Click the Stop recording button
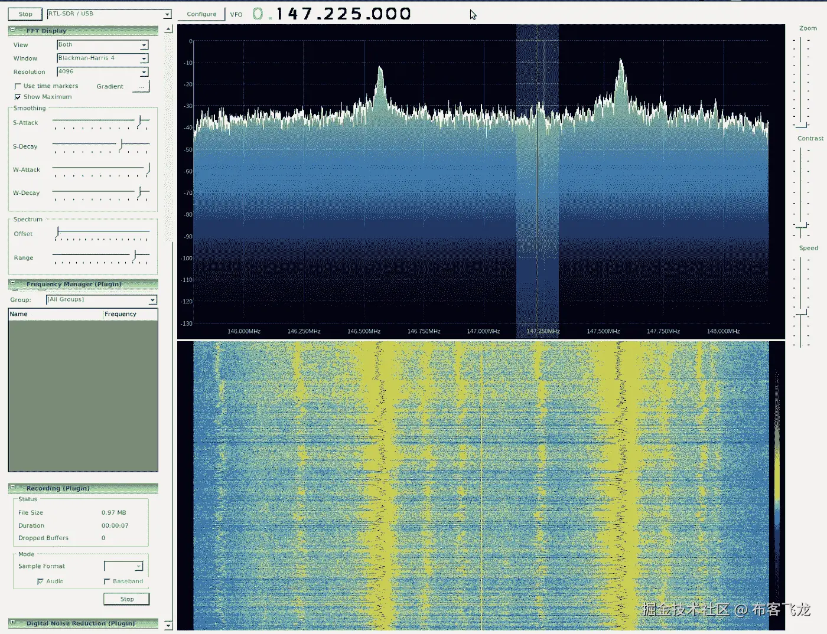 pos(126,599)
